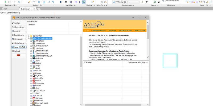The height and width of the screenshot is (106, 213).
Task: Expand the Hartmann tree node
Action: tap(31, 101)
